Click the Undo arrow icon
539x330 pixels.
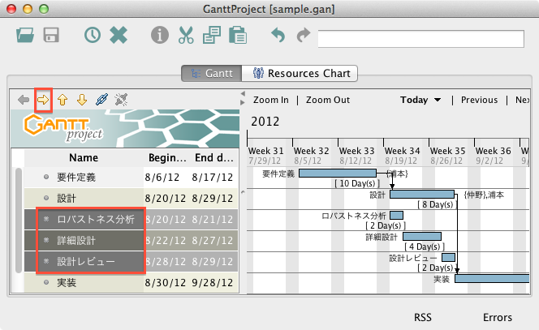point(278,36)
